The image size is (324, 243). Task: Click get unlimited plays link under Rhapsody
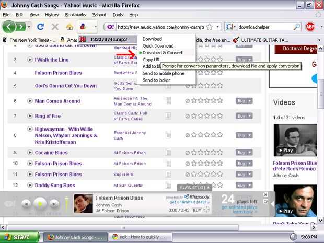pyautogui.click(x=190, y=202)
